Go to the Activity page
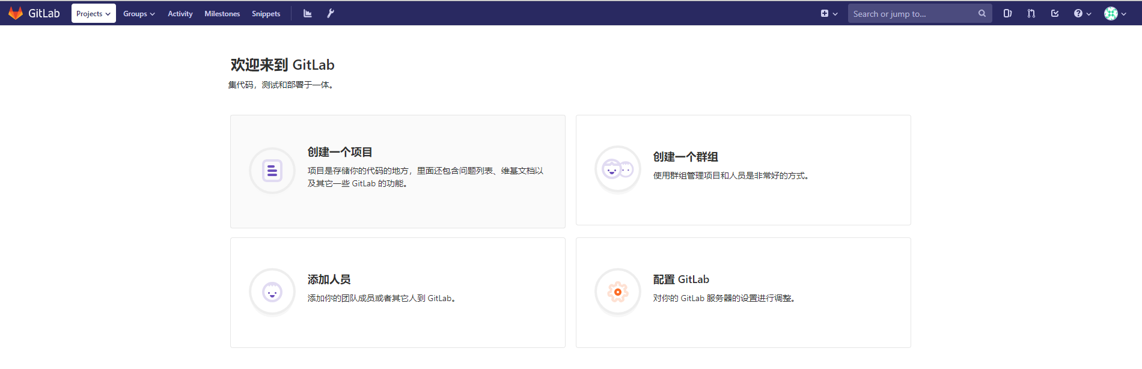Image resolution: width=1142 pixels, height=369 pixels. tap(180, 13)
